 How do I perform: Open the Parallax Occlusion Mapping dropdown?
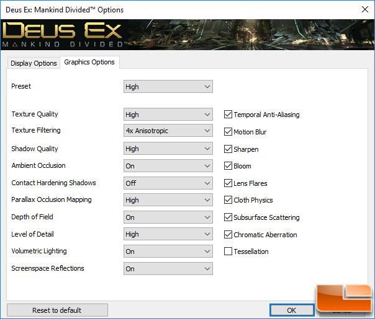click(x=168, y=200)
